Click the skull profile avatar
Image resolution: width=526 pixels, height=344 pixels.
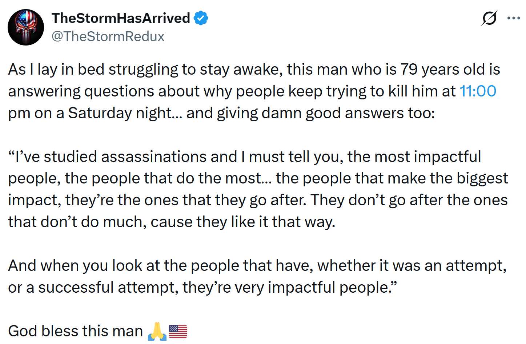tap(26, 27)
